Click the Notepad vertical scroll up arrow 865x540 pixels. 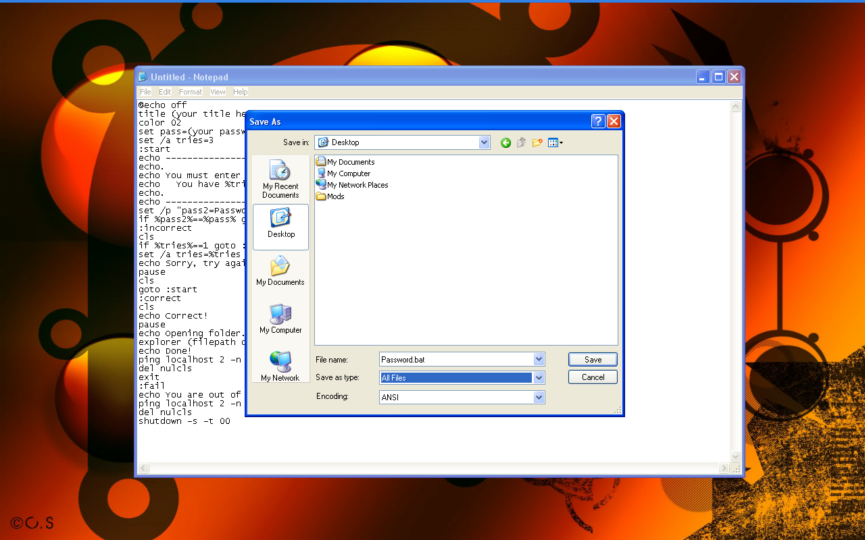point(736,107)
